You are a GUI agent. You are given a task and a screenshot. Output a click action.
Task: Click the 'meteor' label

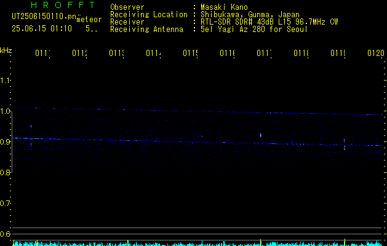(89, 20)
